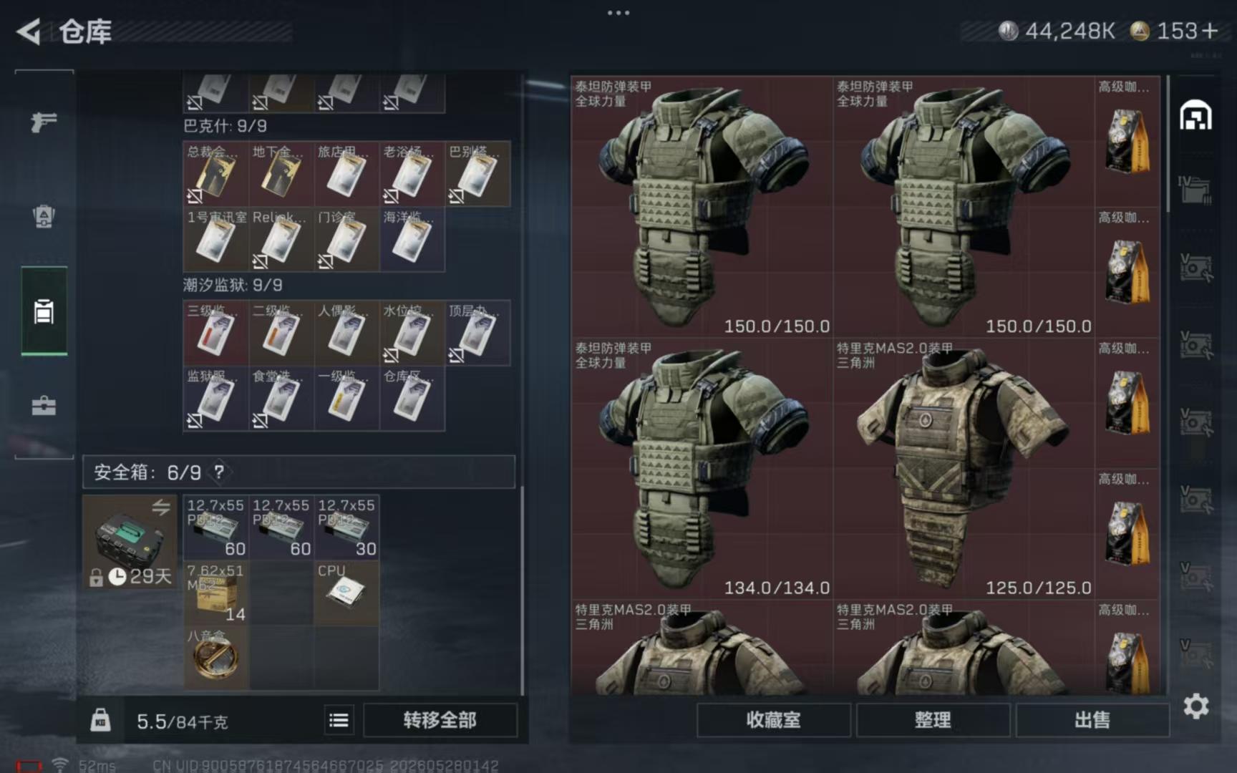
Task: Open the list view icon beside 转移全部
Action: 339,720
